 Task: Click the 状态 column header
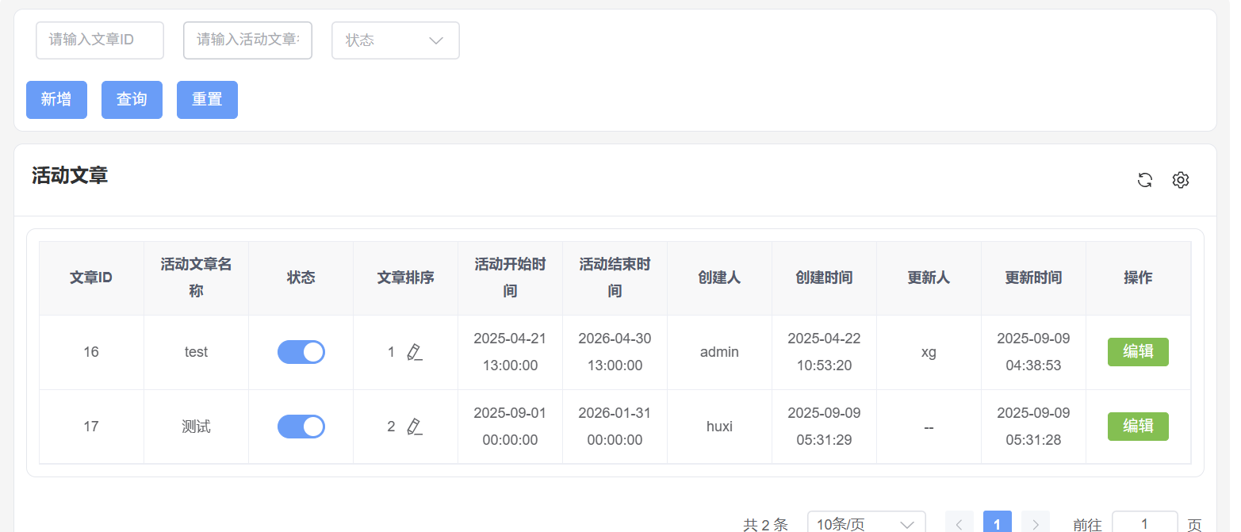pos(301,278)
